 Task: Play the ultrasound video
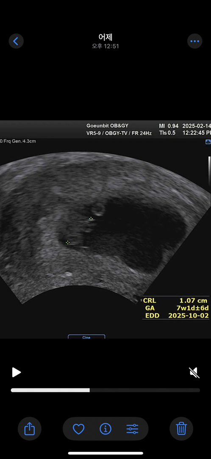pos(17,372)
